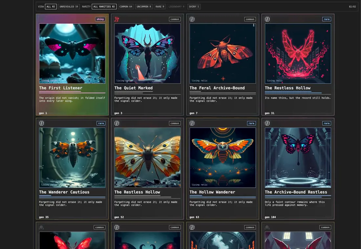Filter the collection by UNCOMMON 8

(144, 7)
